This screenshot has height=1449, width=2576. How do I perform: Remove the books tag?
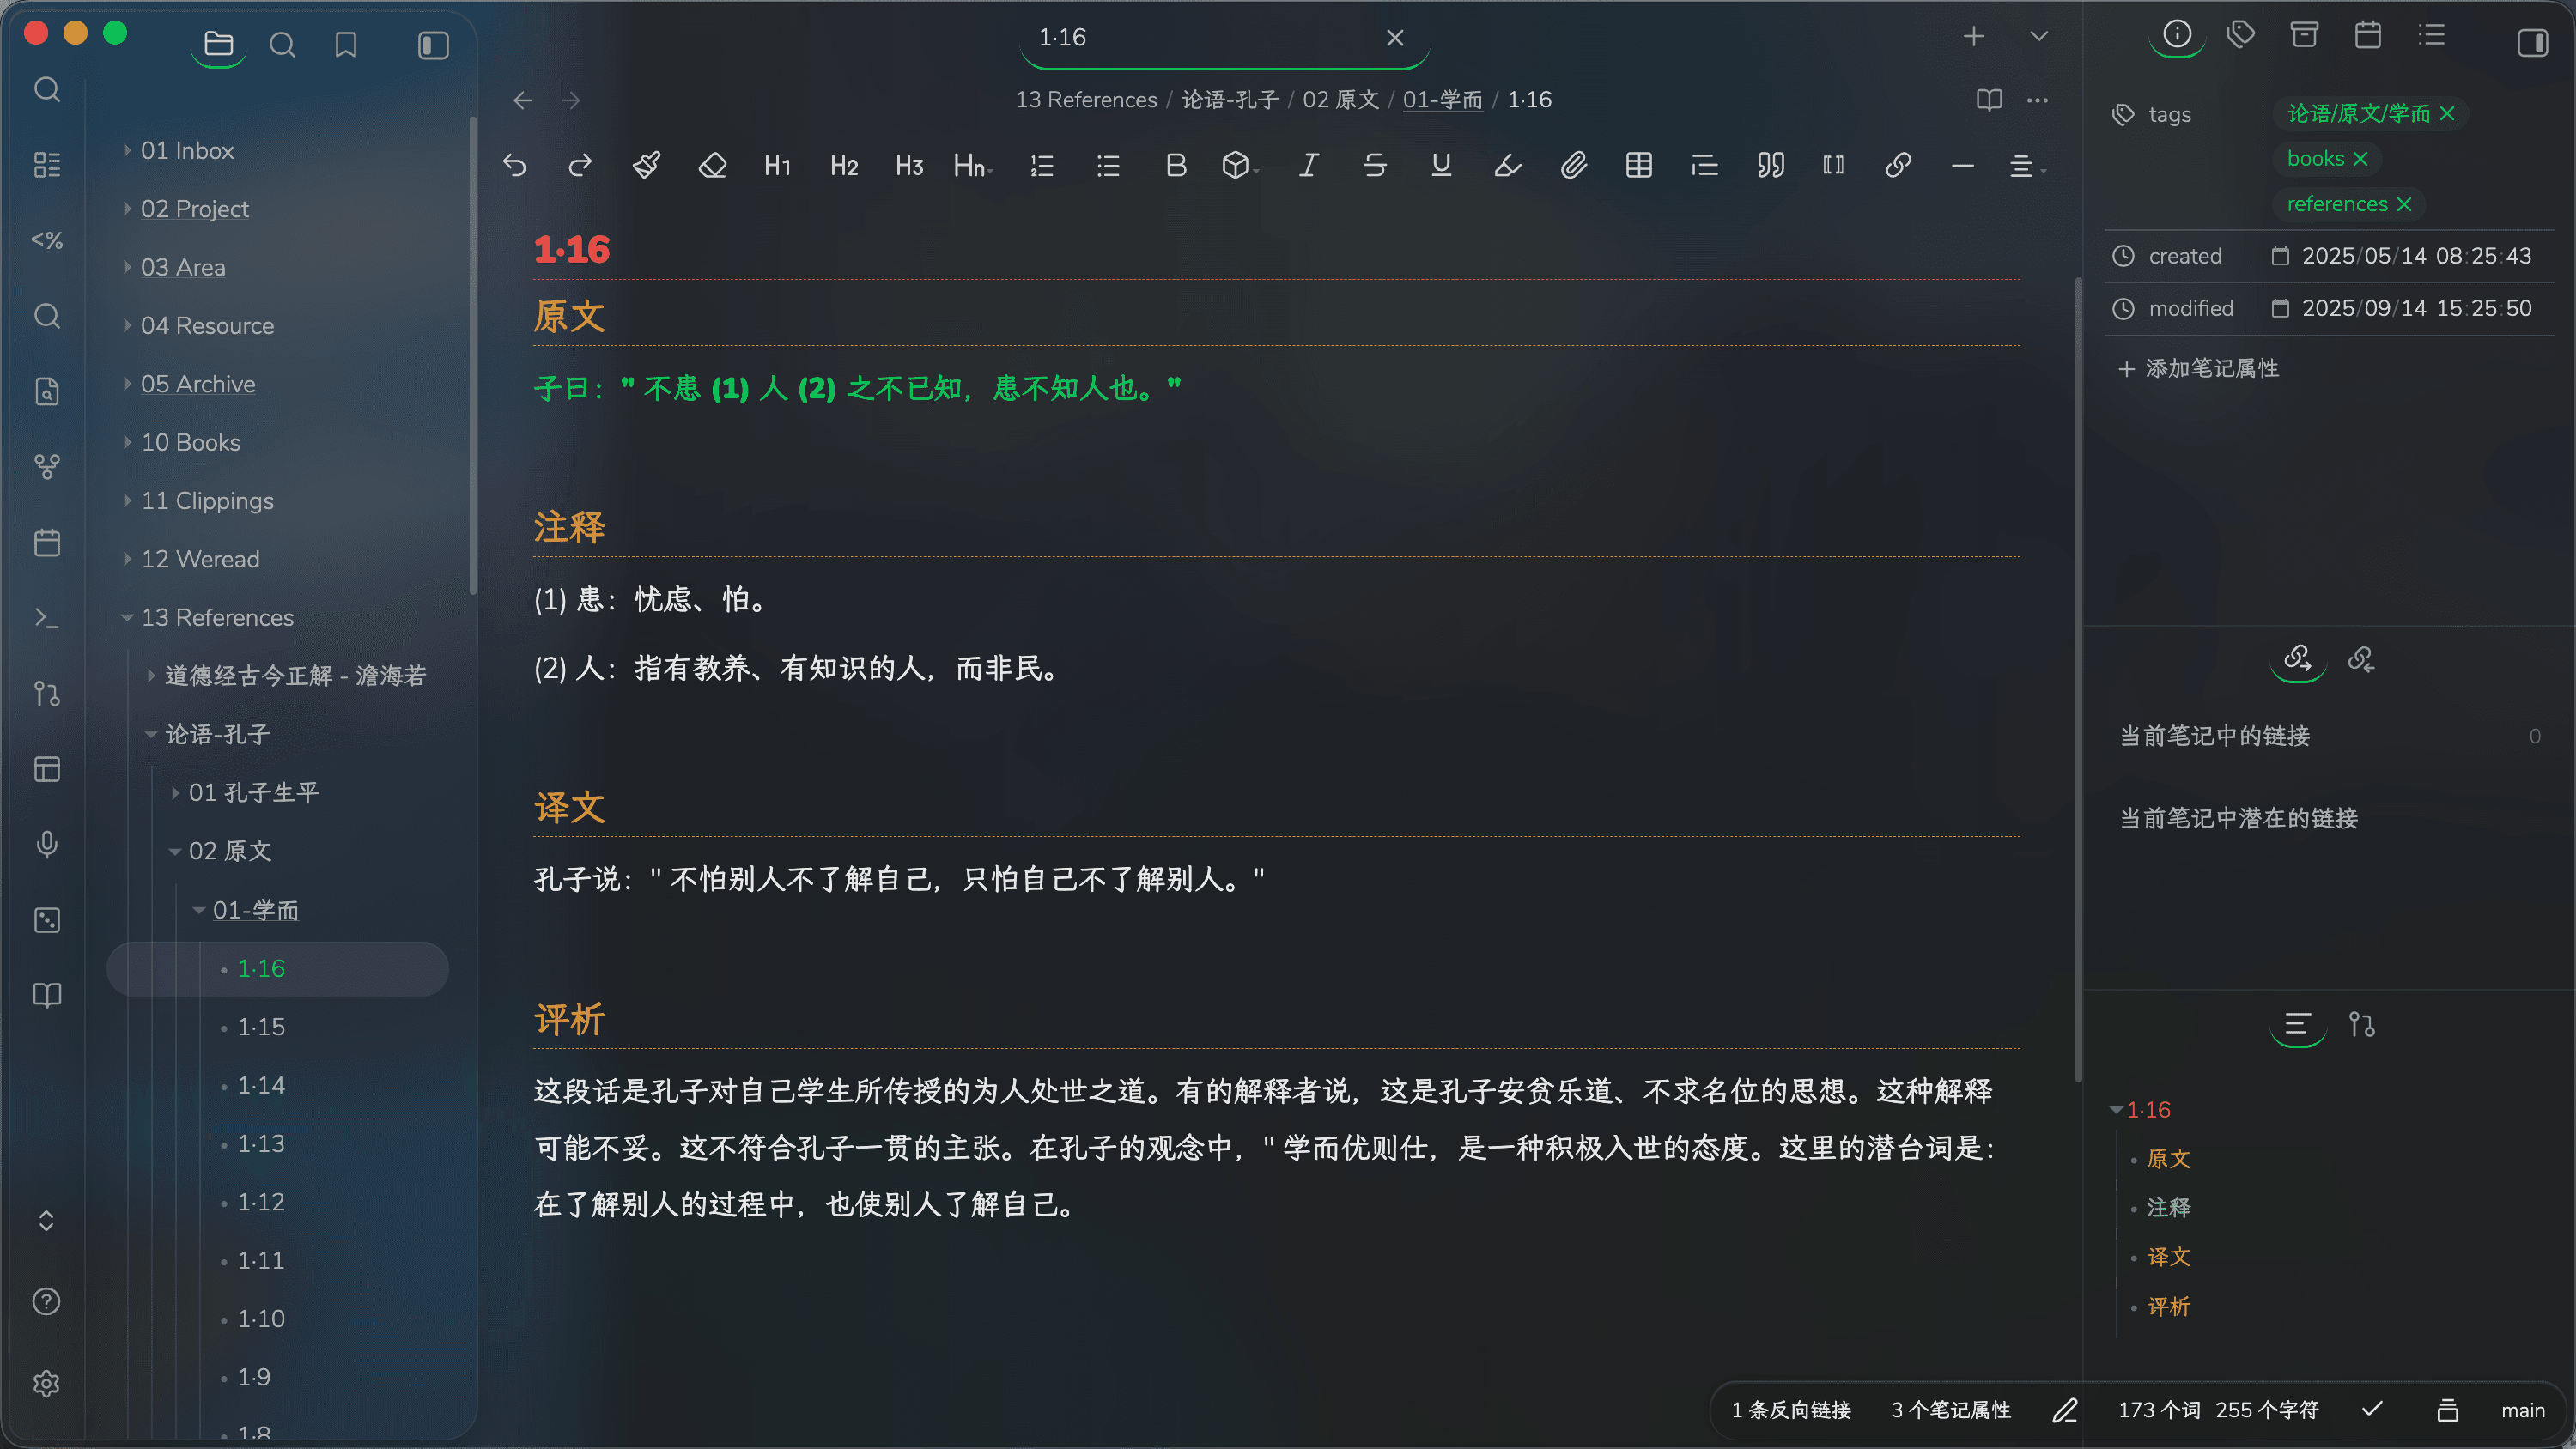(x=2361, y=159)
